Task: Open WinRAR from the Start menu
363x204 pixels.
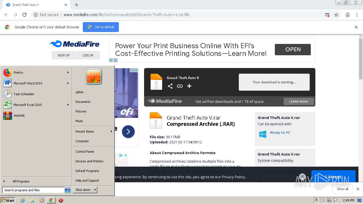Action: tap(36, 116)
